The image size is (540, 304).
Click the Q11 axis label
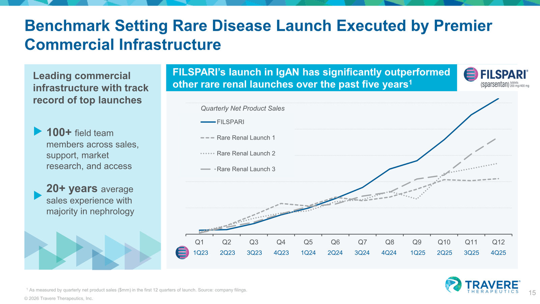[x=471, y=242]
